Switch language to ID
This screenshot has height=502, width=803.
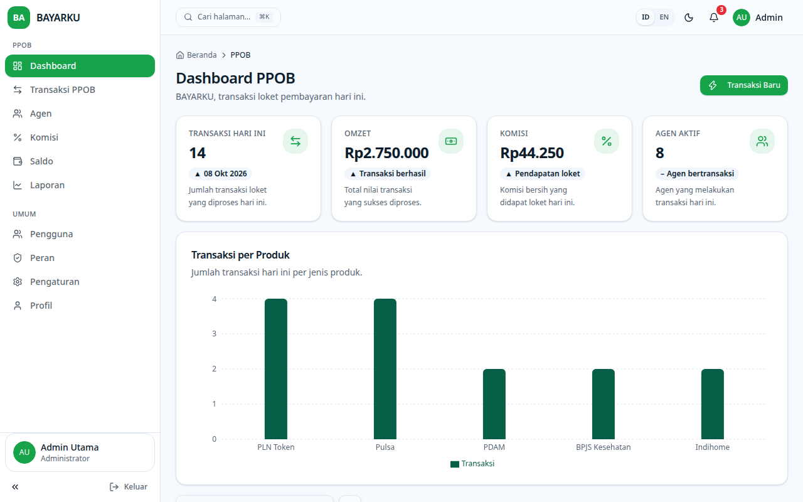(646, 17)
